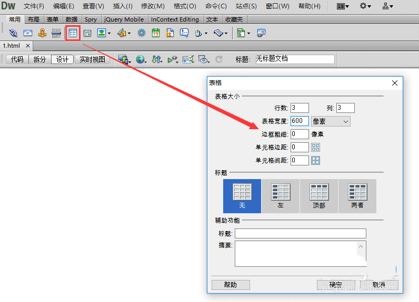Switch to the jQuery Mobile tab
This screenshot has height=302, width=419.
tap(124, 19)
